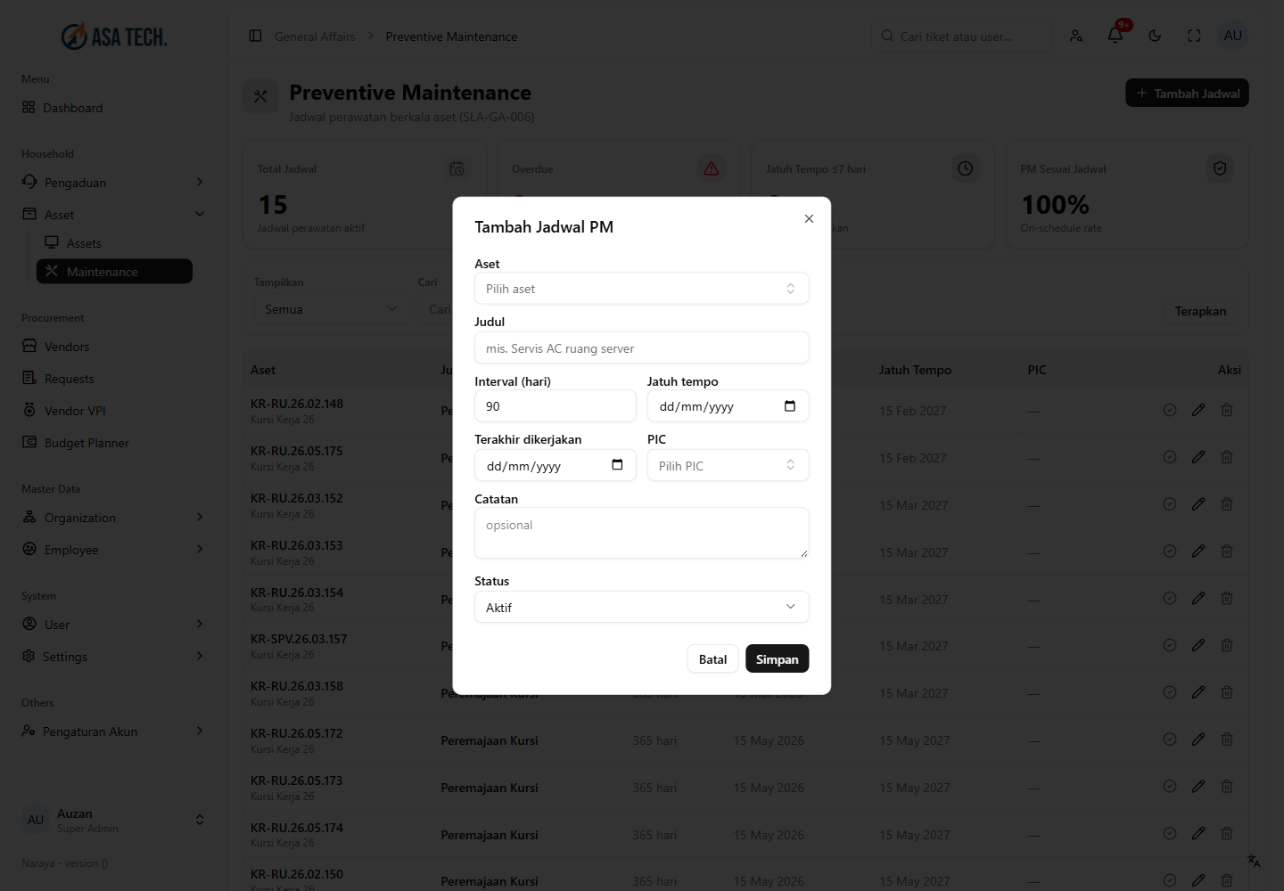This screenshot has width=1284, height=891.
Task: Close the Tambah Jadwal PM dialog
Action: (809, 218)
